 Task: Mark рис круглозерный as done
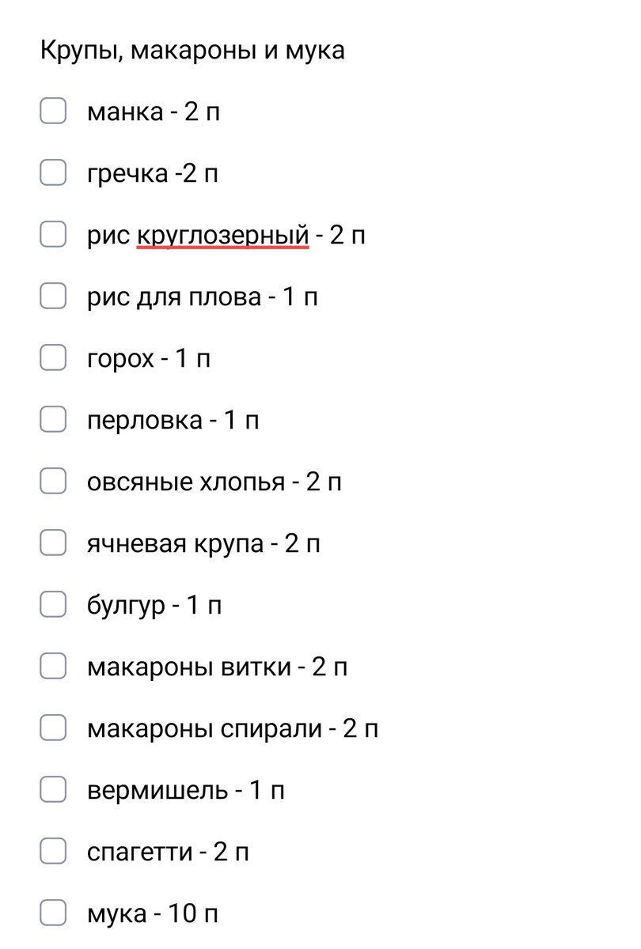(53, 234)
